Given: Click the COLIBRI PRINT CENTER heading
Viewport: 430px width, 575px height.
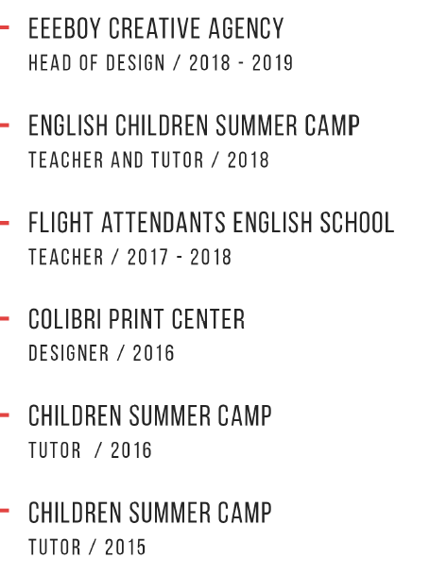Looking at the screenshot, I should click(136, 319).
